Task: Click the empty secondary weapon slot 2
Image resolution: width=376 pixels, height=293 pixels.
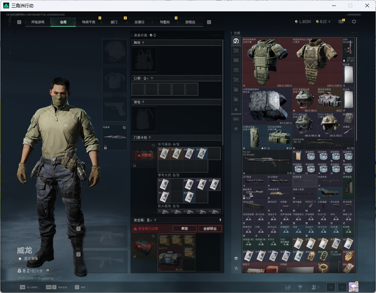Action: click(x=102, y=262)
